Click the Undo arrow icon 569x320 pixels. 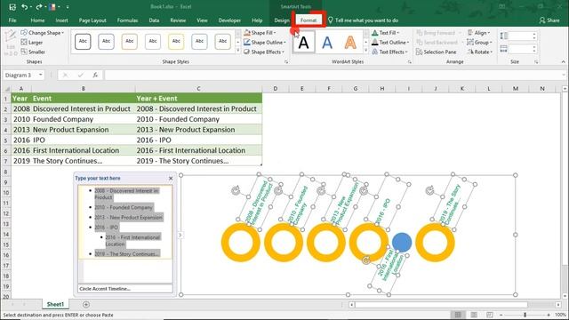tap(24, 6)
